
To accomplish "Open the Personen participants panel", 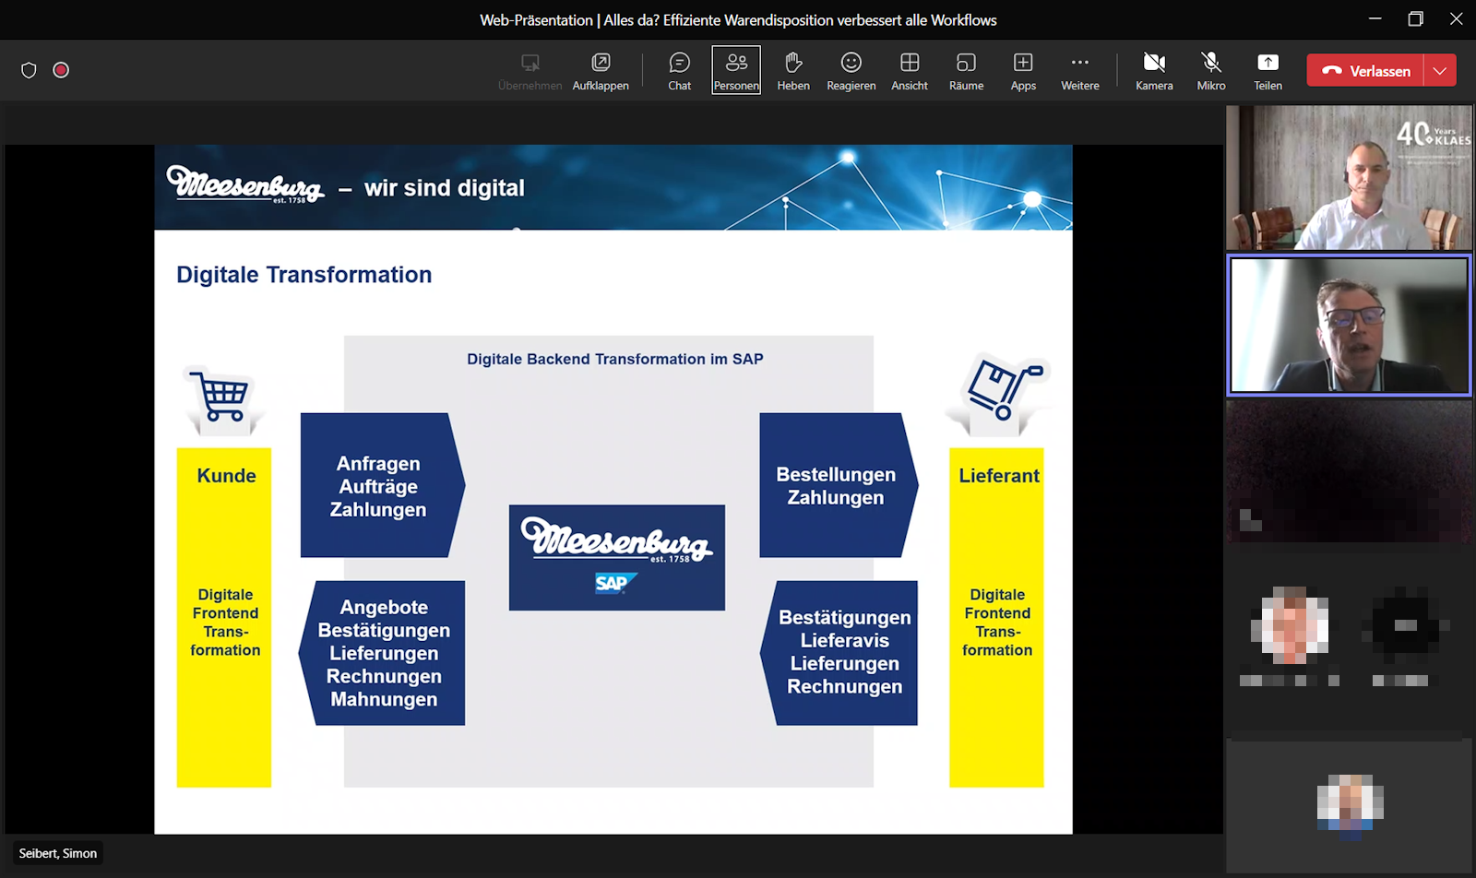I will click(736, 70).
